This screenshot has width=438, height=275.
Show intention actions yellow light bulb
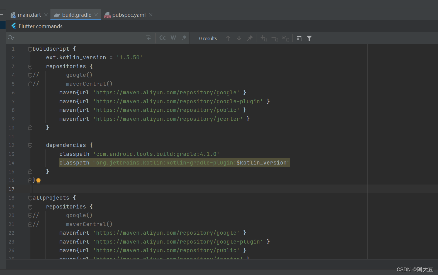point(38,181)
